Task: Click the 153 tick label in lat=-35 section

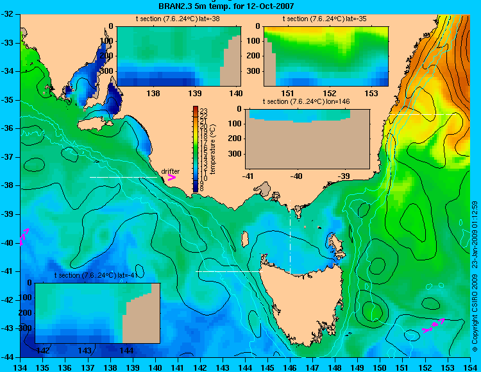Action: point(371,93)
